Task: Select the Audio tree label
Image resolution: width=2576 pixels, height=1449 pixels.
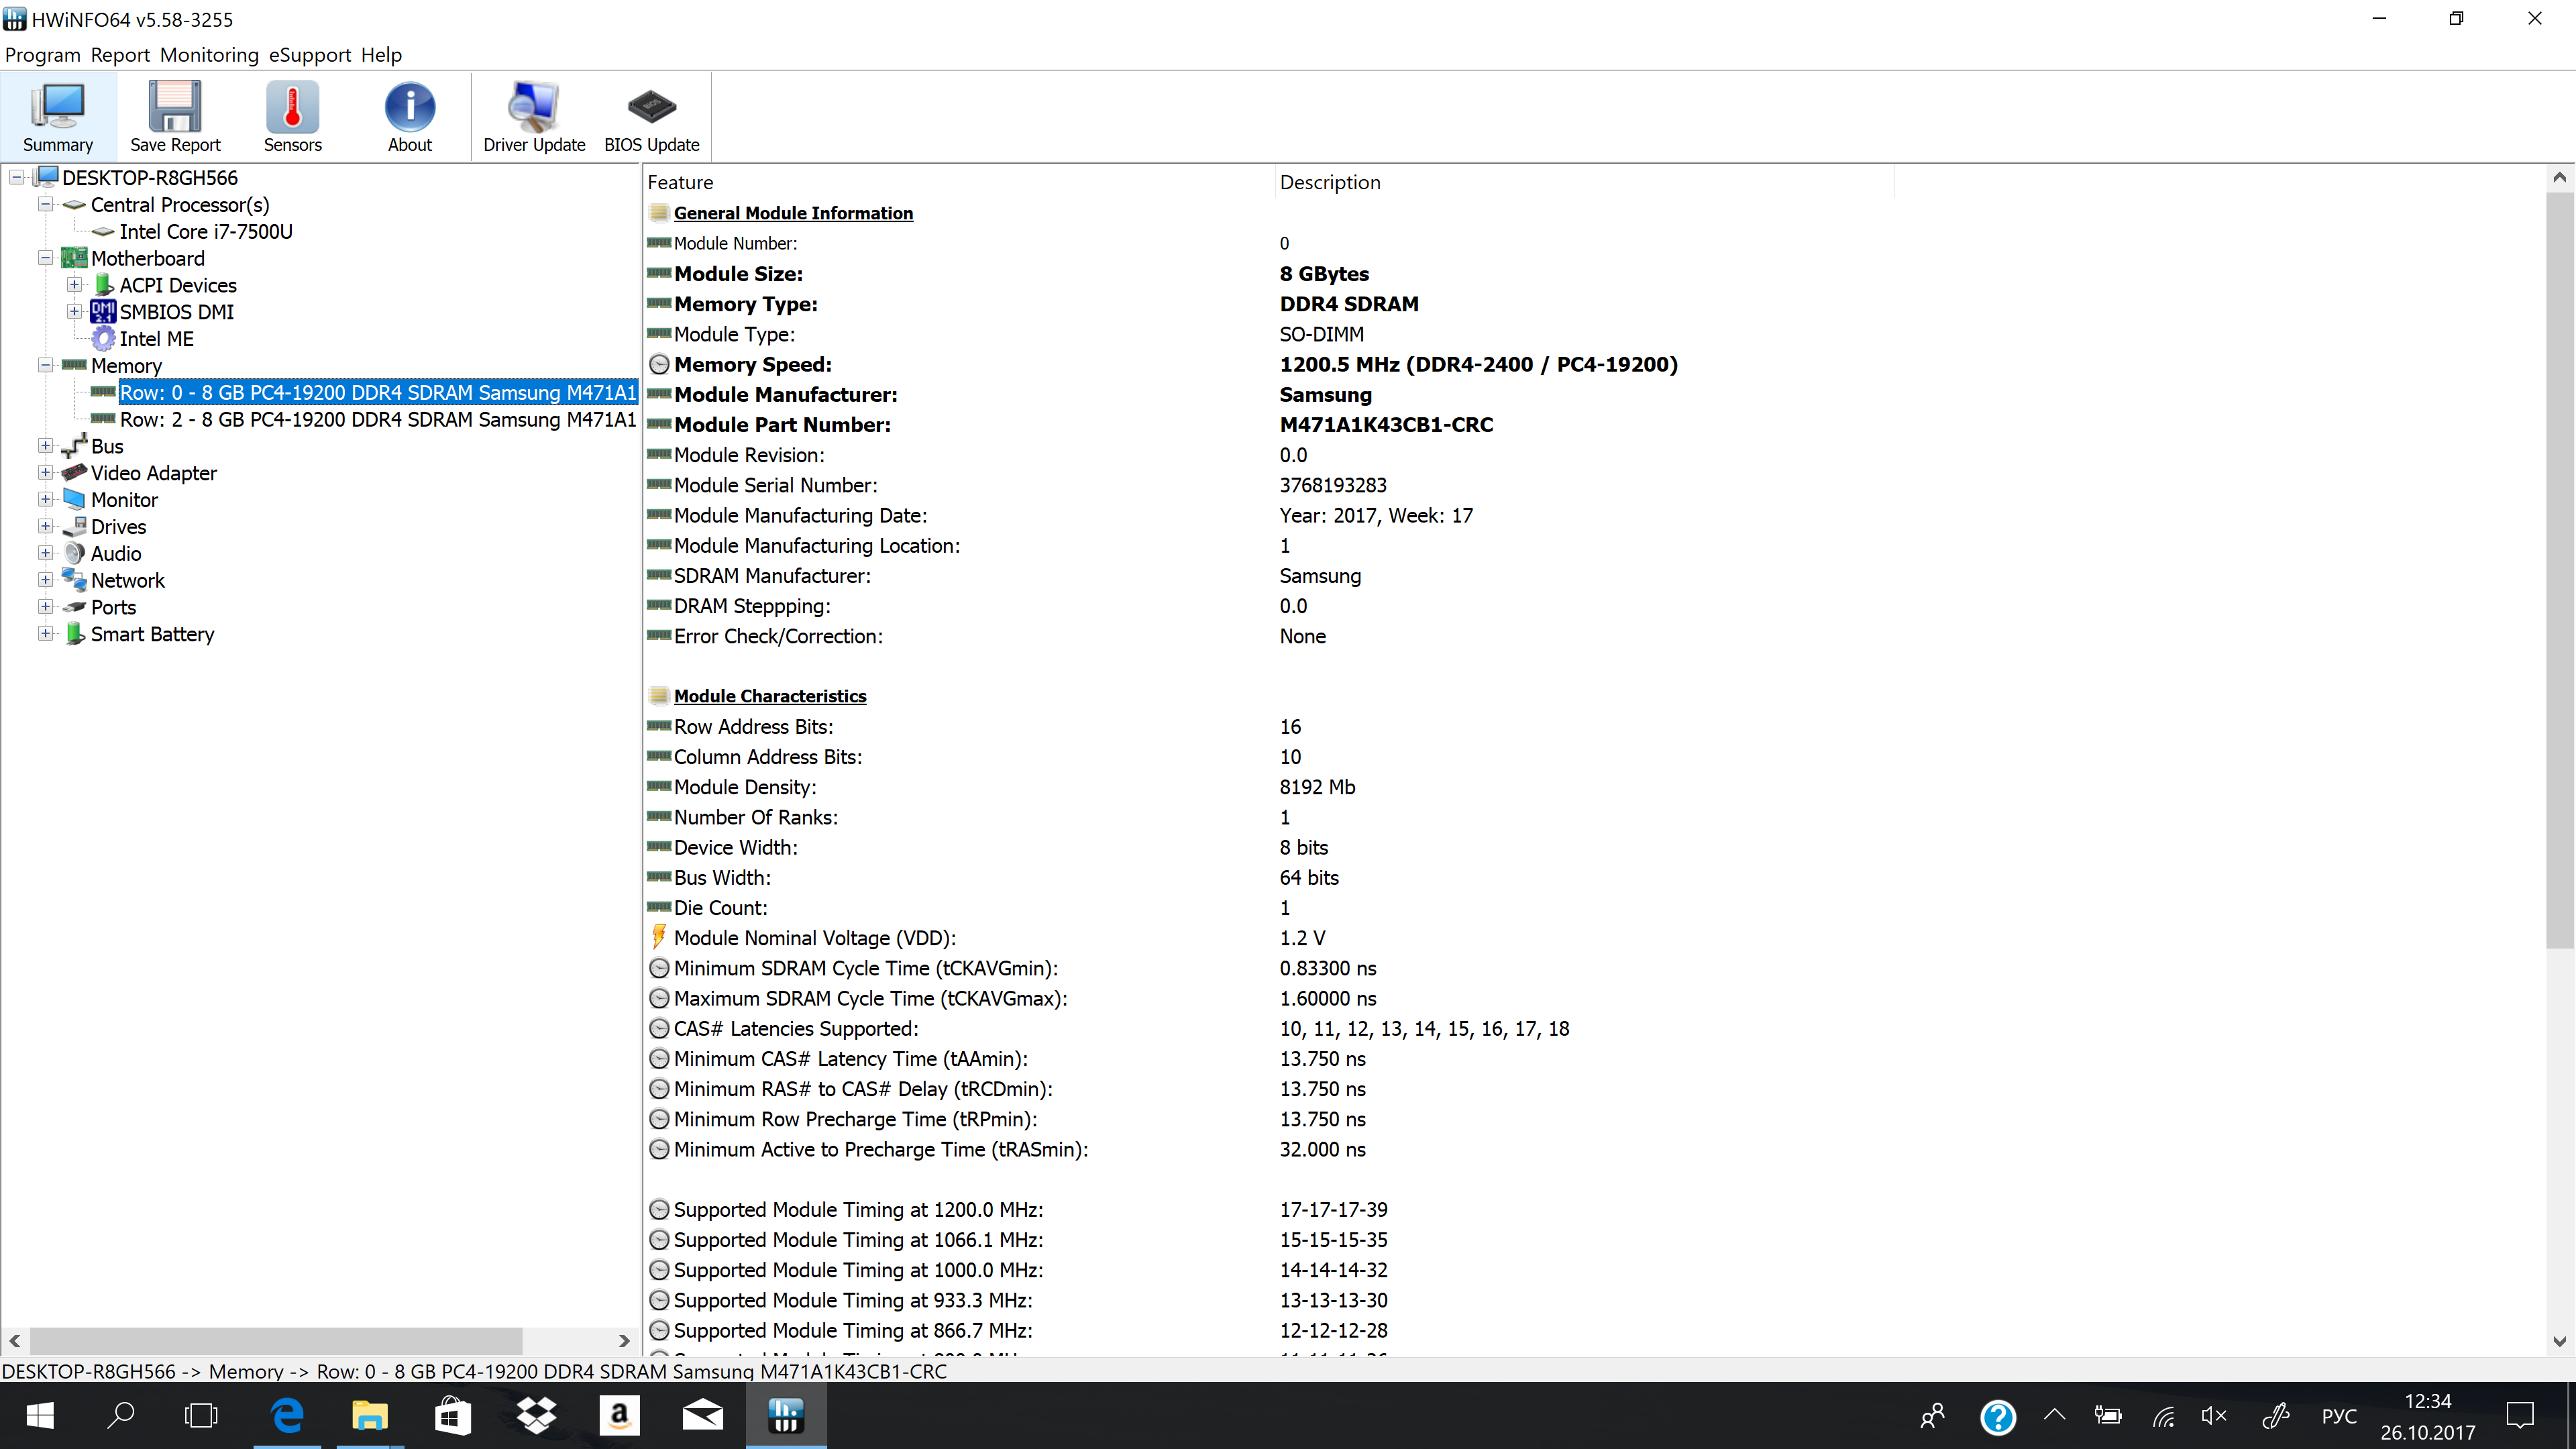Action: 116,553
